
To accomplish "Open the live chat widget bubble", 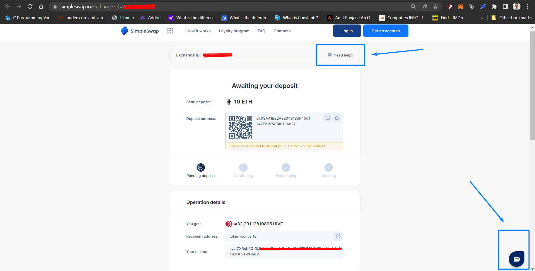I will (x=516, y=259).
